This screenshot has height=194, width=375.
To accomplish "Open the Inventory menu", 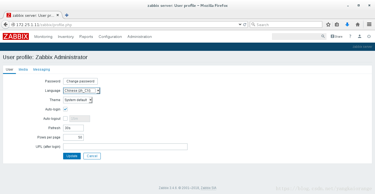I will click(x=66, y=37).
